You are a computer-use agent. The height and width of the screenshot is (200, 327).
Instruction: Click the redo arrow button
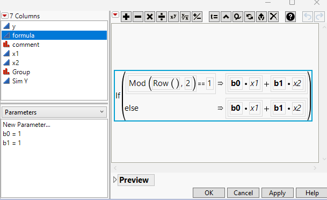coord(319,17)
